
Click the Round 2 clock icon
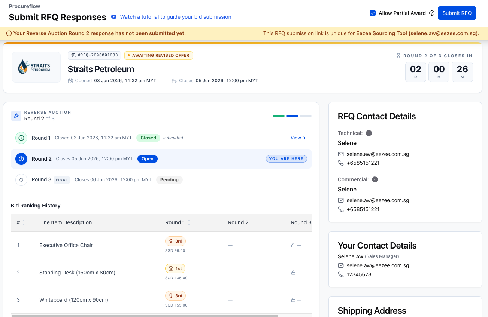click(x=21, y=159)
